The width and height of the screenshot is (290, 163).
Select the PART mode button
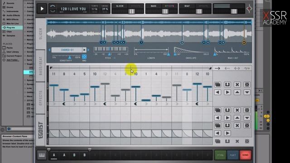point(233,155)
